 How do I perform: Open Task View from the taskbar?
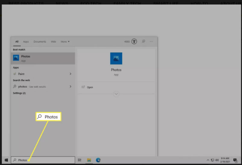[79, 160]
